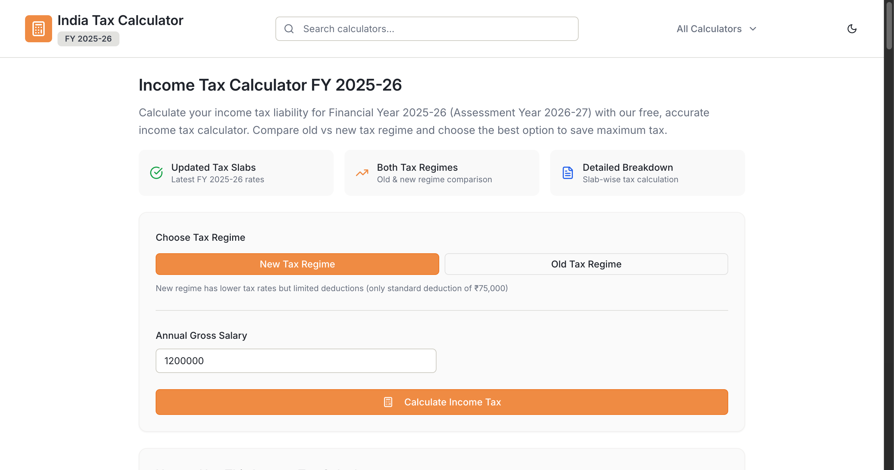The image size is (894, 470).
Task: Click the green checkmark on Updated Tax Slabs
Action: (x=157, y=172)
